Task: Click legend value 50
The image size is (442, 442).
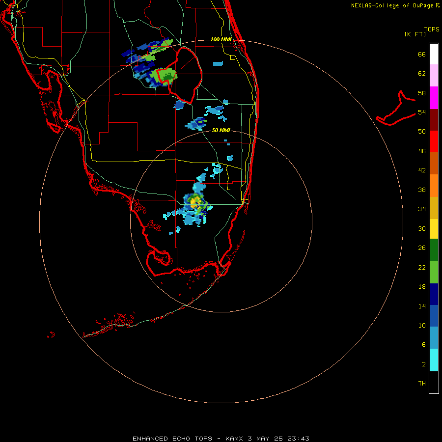Action: pos(422,132)
